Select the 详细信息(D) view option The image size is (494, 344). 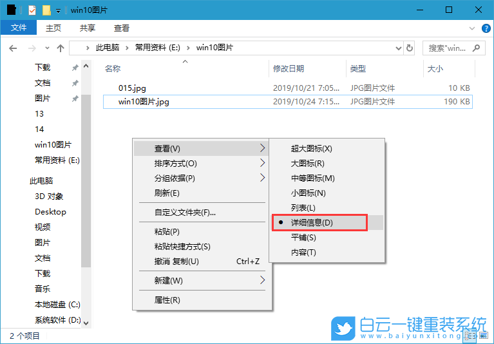point(327,223)
